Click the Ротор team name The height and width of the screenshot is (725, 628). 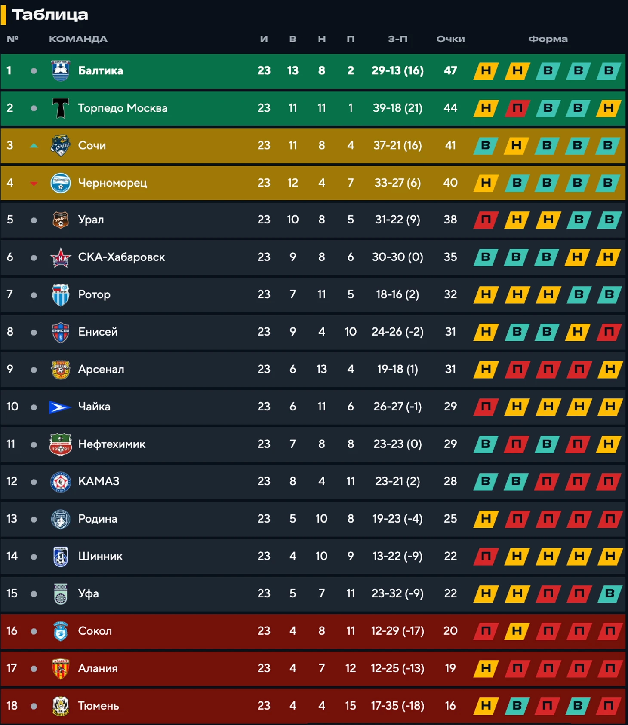point(94,294)
